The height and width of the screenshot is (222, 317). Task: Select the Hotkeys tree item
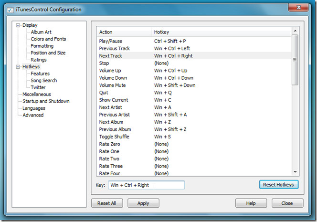click(31, 67)
